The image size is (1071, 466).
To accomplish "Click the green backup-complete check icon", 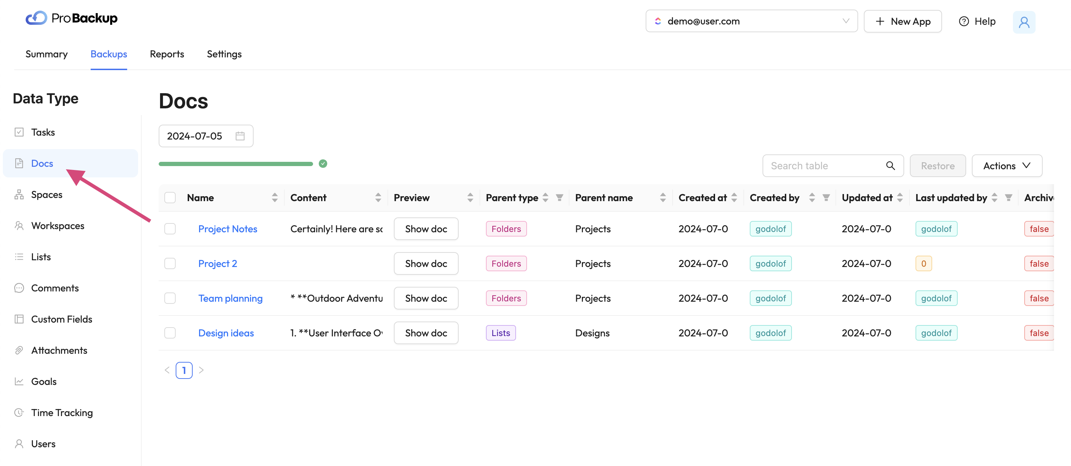I will pos(323,164).
